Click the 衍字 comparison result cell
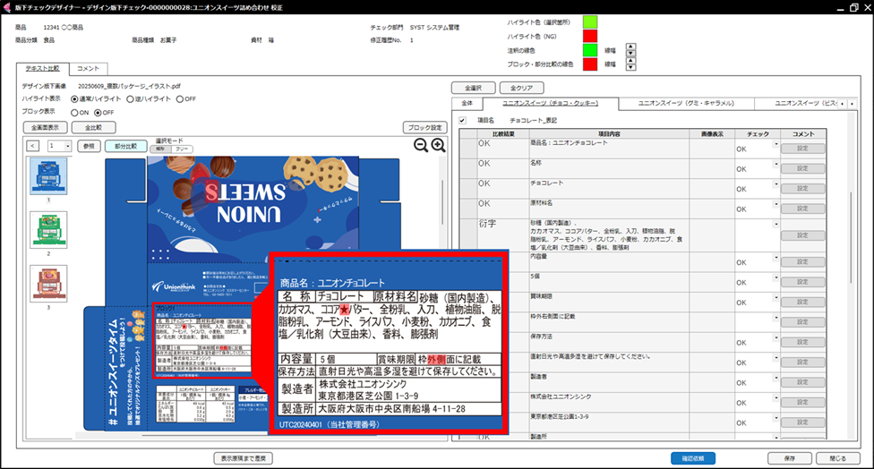Image resolution: width=874 pixels, height=469 pixels. [503, 235]
